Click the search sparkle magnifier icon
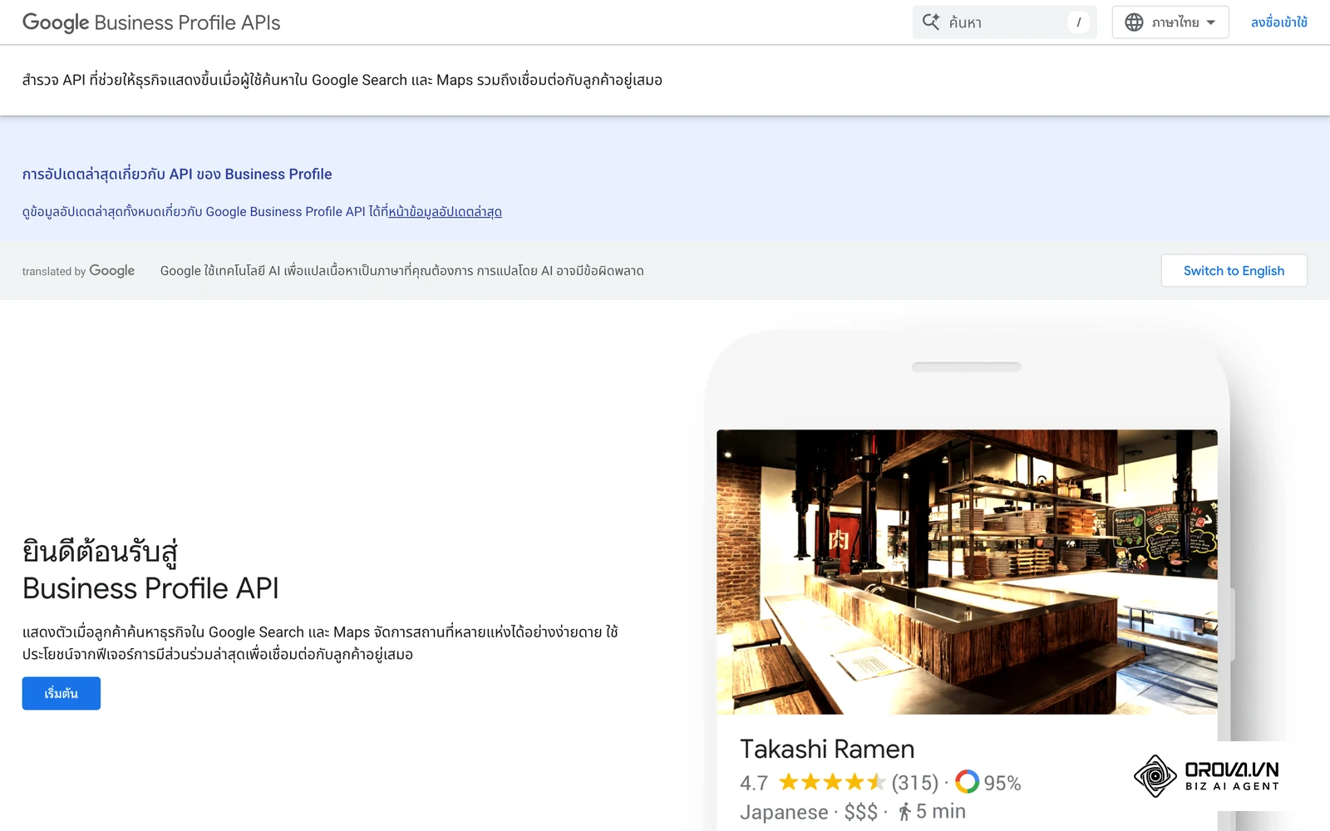The width and height of the screenshot is (1330, 831). click(931, 22)
